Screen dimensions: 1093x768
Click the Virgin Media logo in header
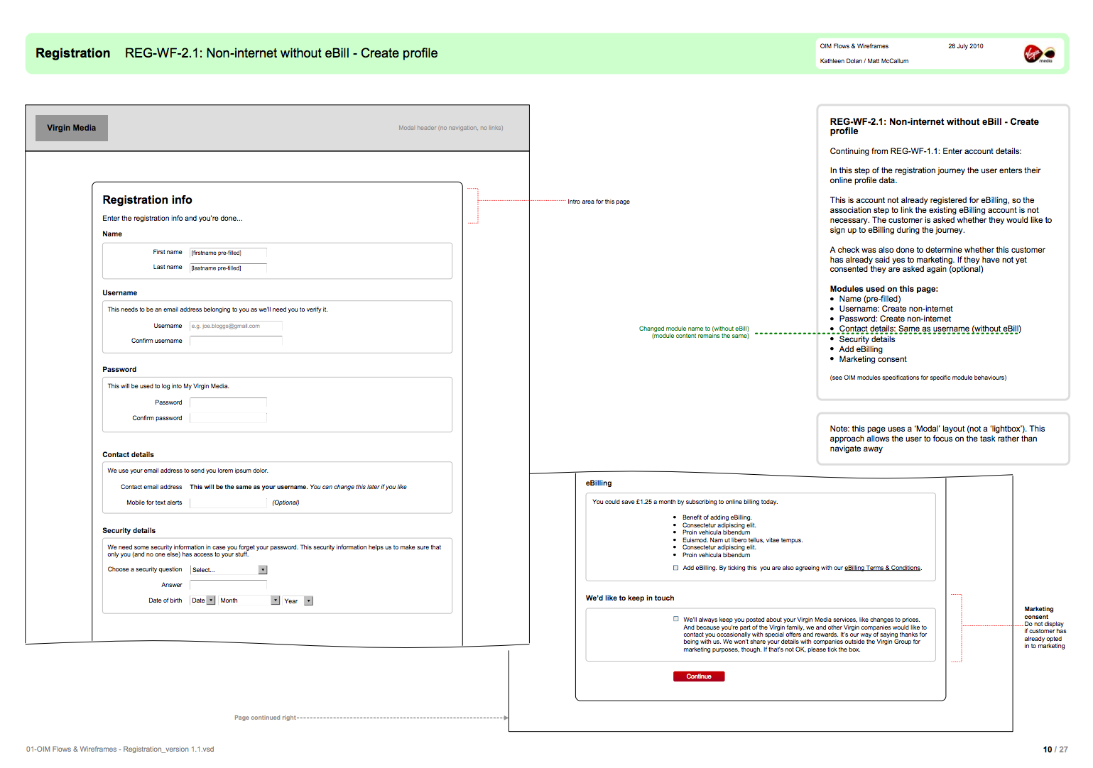[1039, 53]
